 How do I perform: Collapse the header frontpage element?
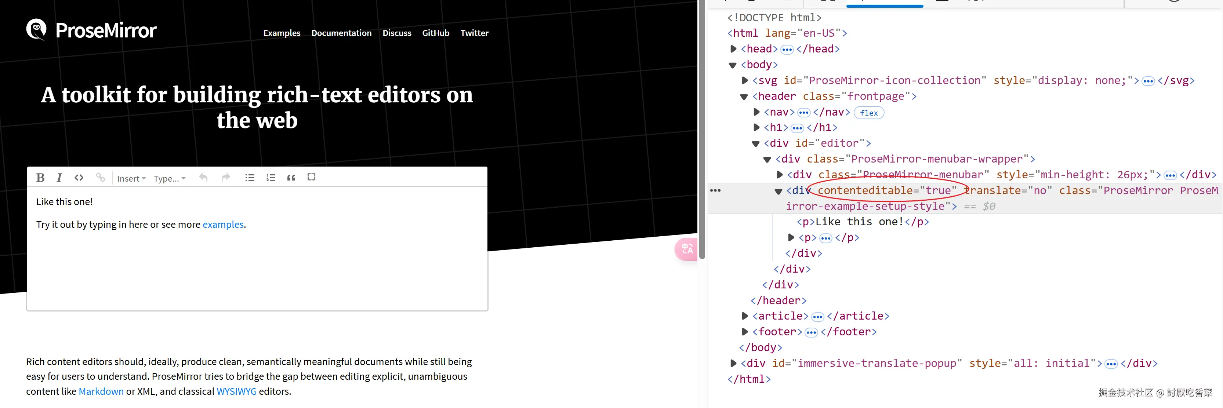click(x=744, y=97)
